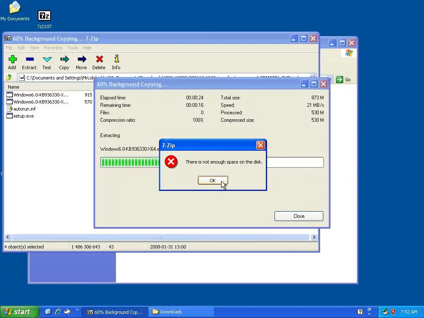Open Internet Explorer quick launch icon
Screen dimensions: 424x318
(x=58, y=312)
